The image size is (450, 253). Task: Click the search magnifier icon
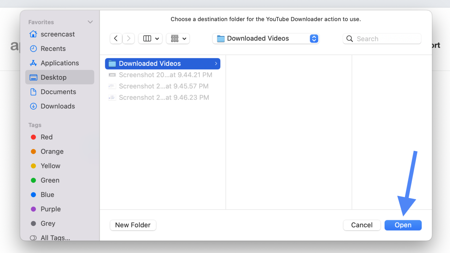pos(350,39)
